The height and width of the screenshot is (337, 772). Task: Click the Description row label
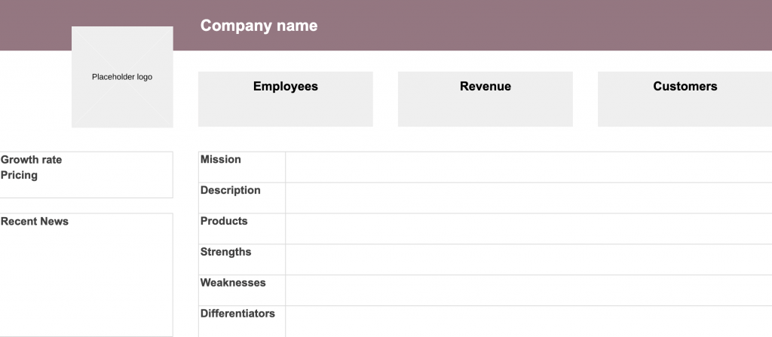tap(231, 191)
